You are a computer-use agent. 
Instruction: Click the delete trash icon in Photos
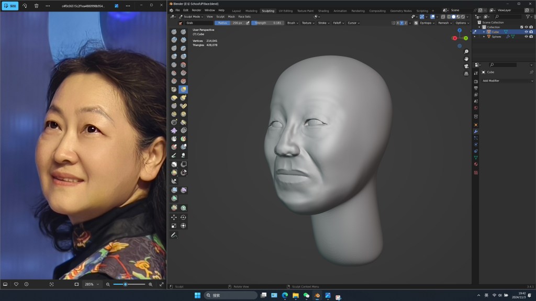[x=36, y=6]
